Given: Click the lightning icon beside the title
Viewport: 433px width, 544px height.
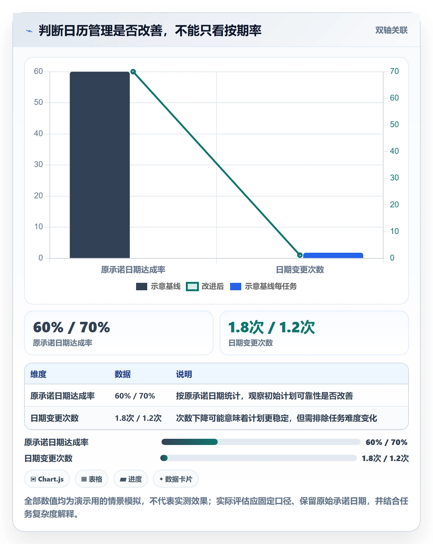Looking at the screenshot, I should click(29, 31).
